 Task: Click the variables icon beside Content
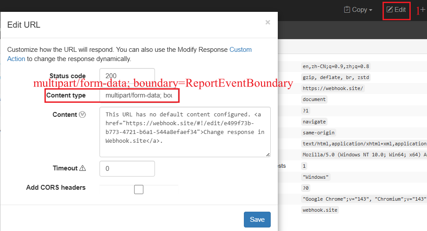point(82,115)
